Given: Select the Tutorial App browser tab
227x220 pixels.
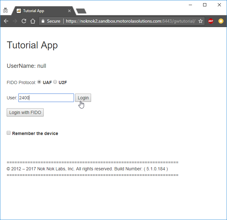Looking at the screenshot, I should pyautogui.click(x=44, y=11).
